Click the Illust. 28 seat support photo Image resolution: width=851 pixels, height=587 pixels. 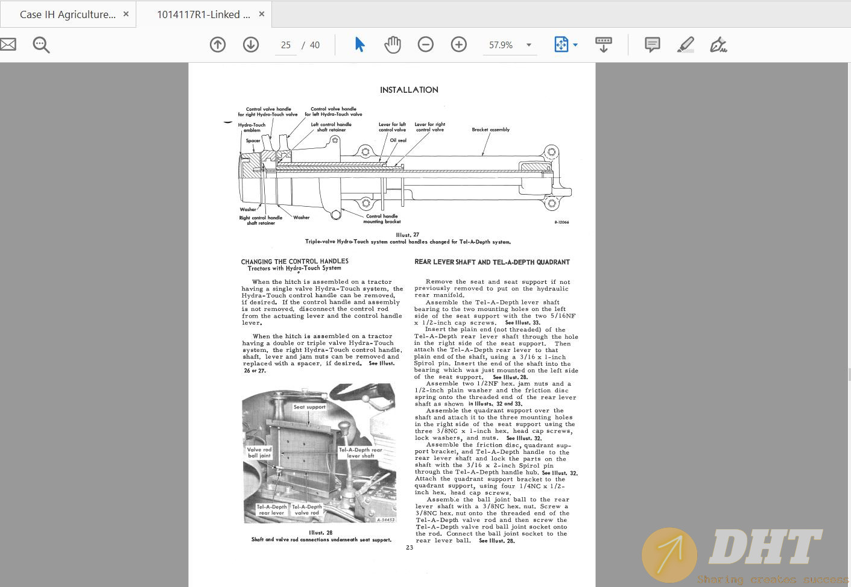pyautogui.click(x=319, y=453)
